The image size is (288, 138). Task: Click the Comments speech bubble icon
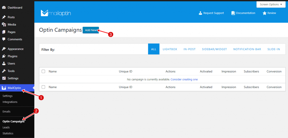click(x=4, y=39)
